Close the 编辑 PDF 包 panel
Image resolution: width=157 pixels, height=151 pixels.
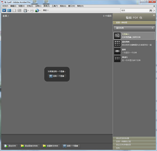click(154, 16)
